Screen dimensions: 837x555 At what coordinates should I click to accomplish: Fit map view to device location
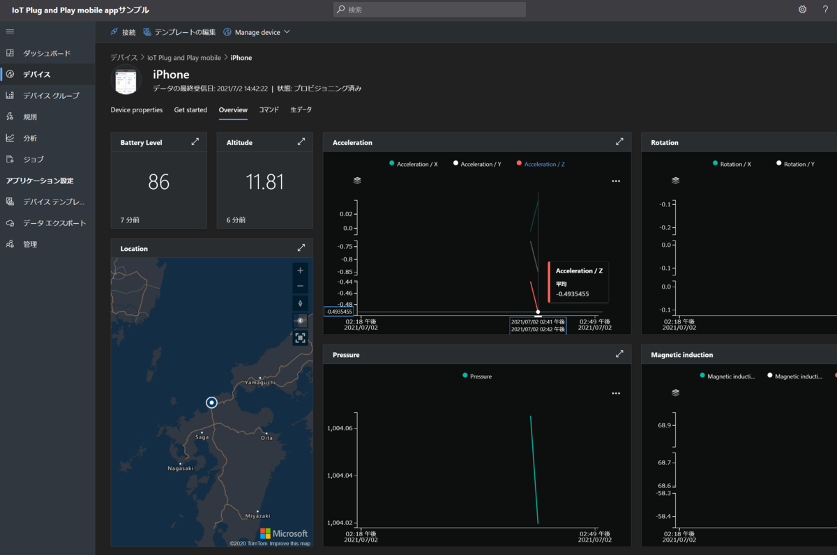[301, 338]
